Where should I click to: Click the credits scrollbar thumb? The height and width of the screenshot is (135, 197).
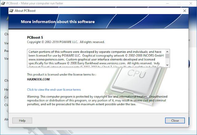tap(167, 56)
